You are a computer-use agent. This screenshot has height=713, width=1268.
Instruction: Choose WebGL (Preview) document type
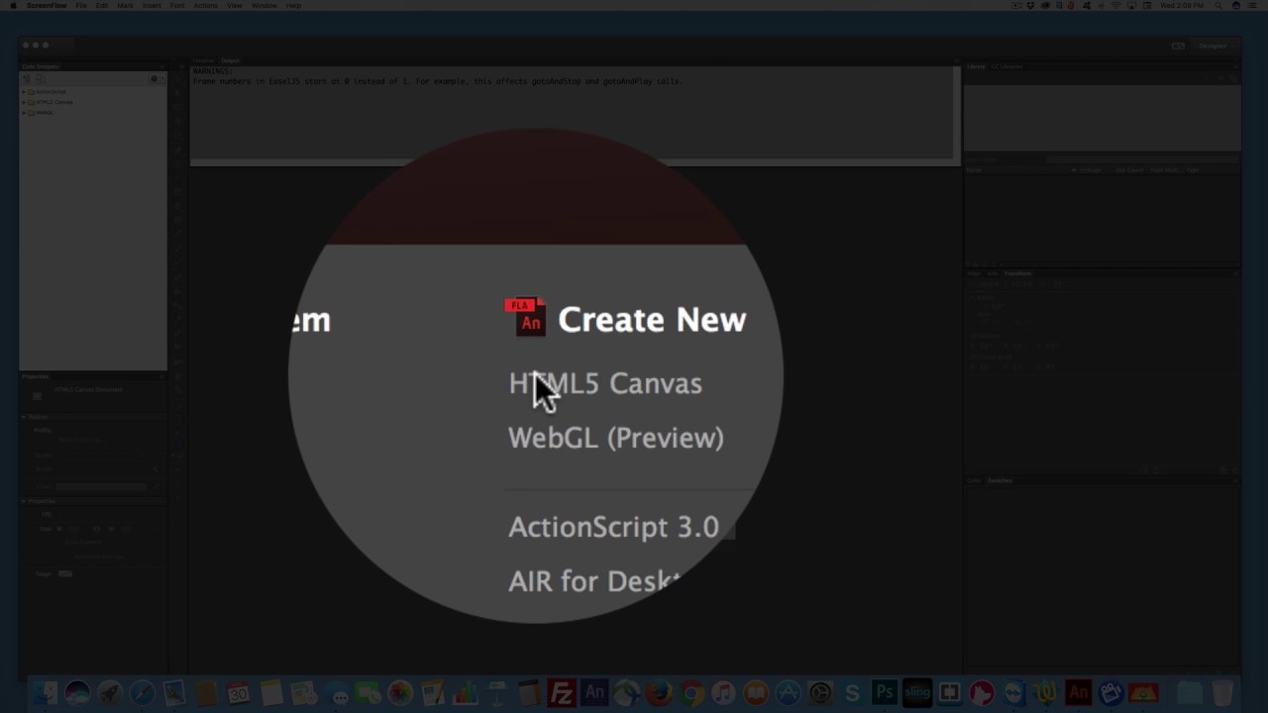(x=616, y=438)
